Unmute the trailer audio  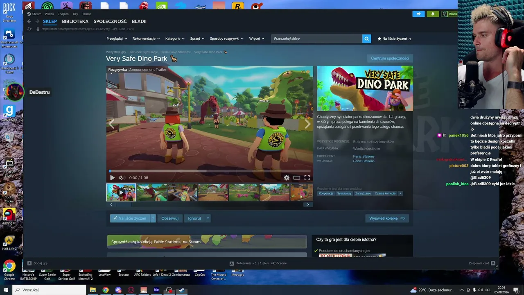click(122, 178)
